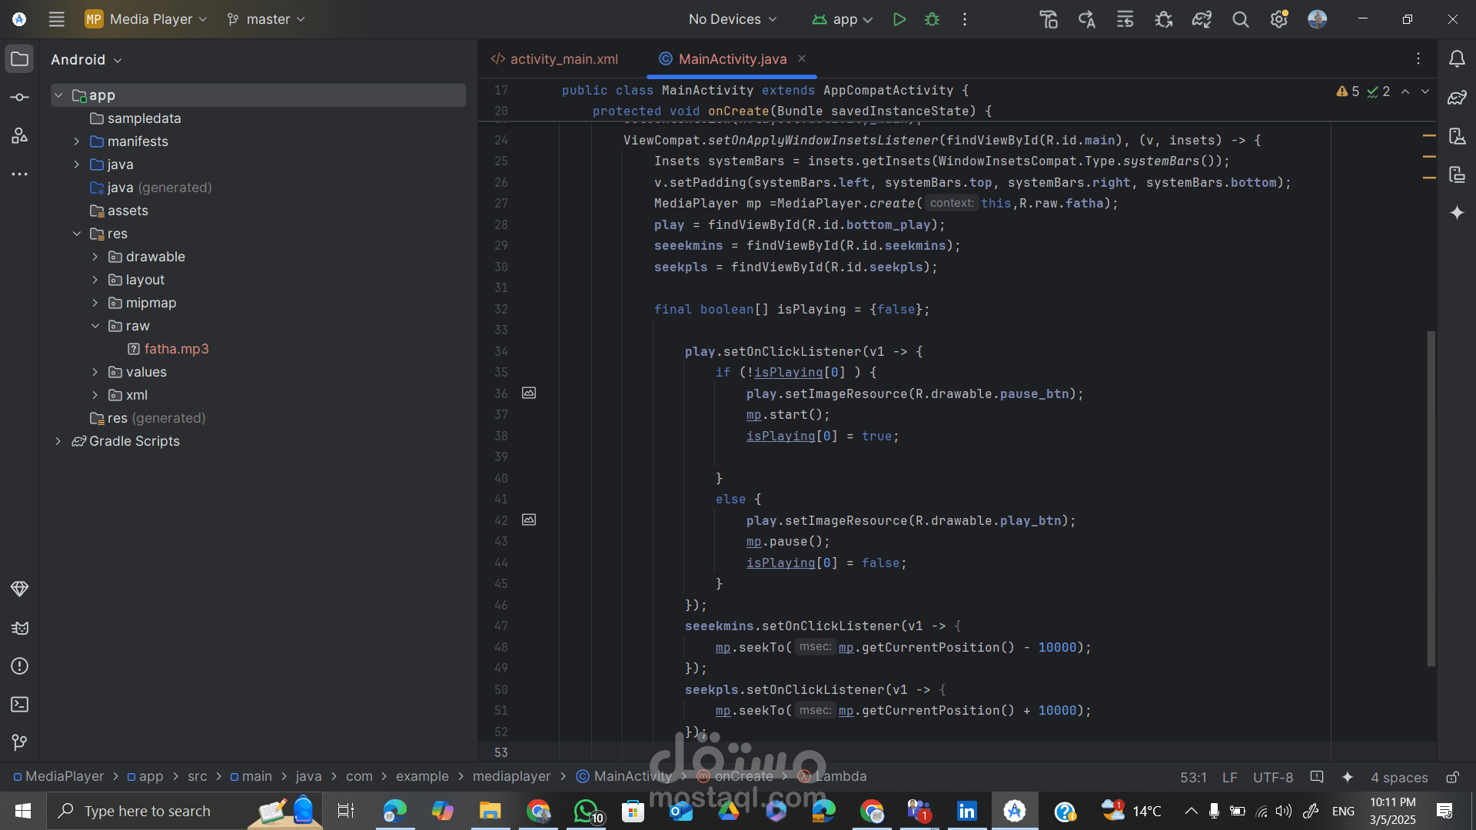The width and height of the screenshot is (1476, 830).
Task: Open the No Devices selector dropdown
Action: coord(732,19)
